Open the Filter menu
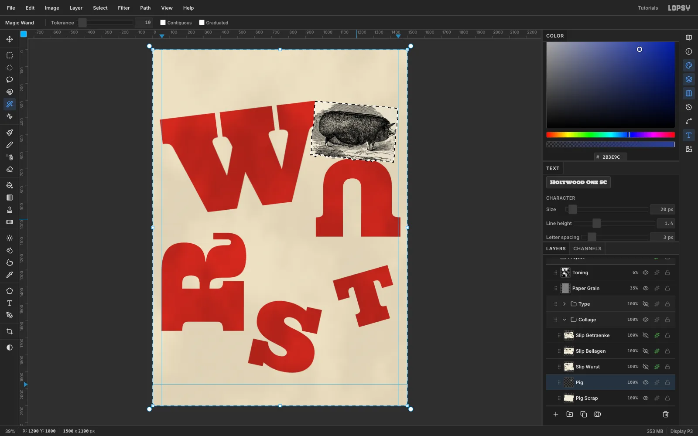698x436 pixels. (124, 8)
